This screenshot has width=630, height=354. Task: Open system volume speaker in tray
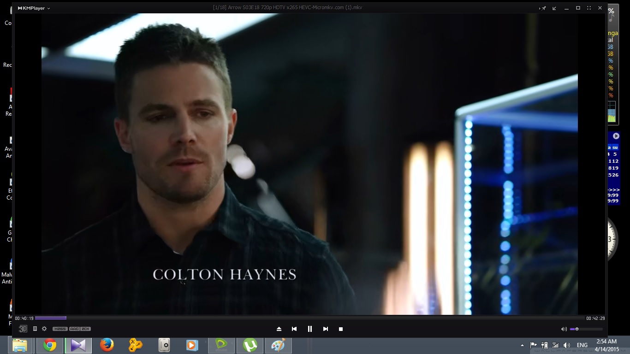click(x=567, y=345)
